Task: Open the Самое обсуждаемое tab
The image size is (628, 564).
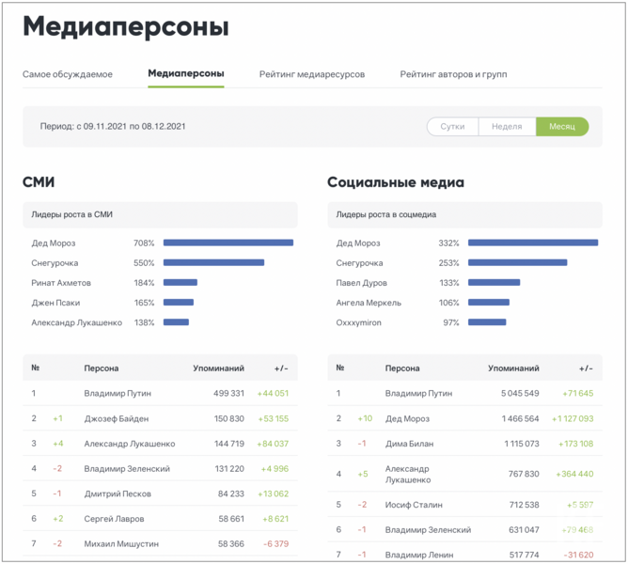Action: [x=68, y=74]
